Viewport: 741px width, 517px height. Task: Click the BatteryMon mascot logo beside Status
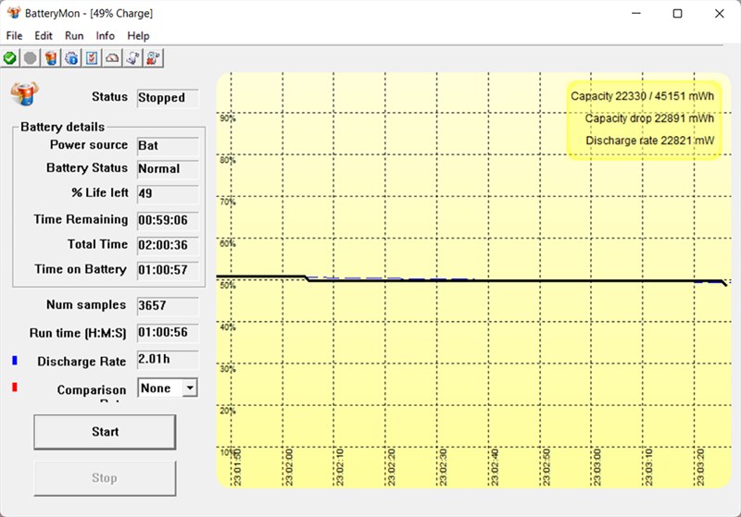[25, 93]
